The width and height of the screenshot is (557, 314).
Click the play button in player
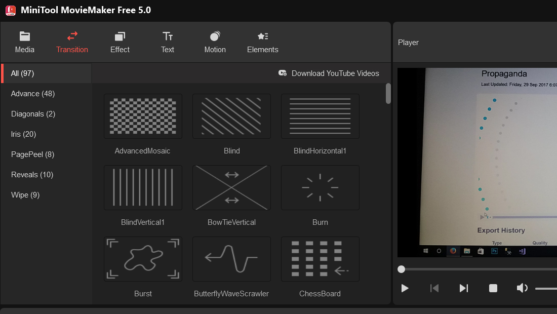tap(405, 288)
